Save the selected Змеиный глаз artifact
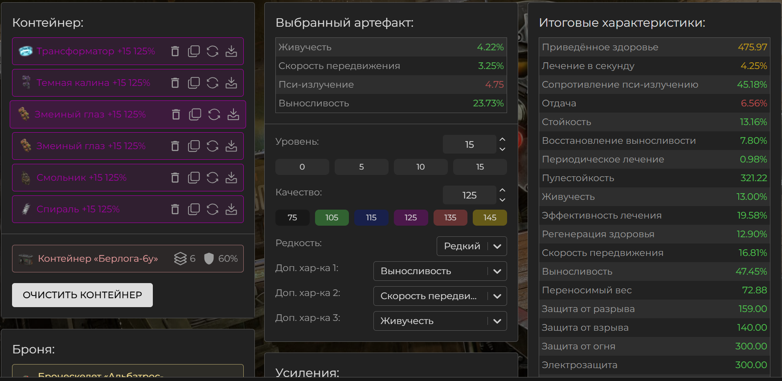This screenshot has width=782, height=381. pos(233,114)
